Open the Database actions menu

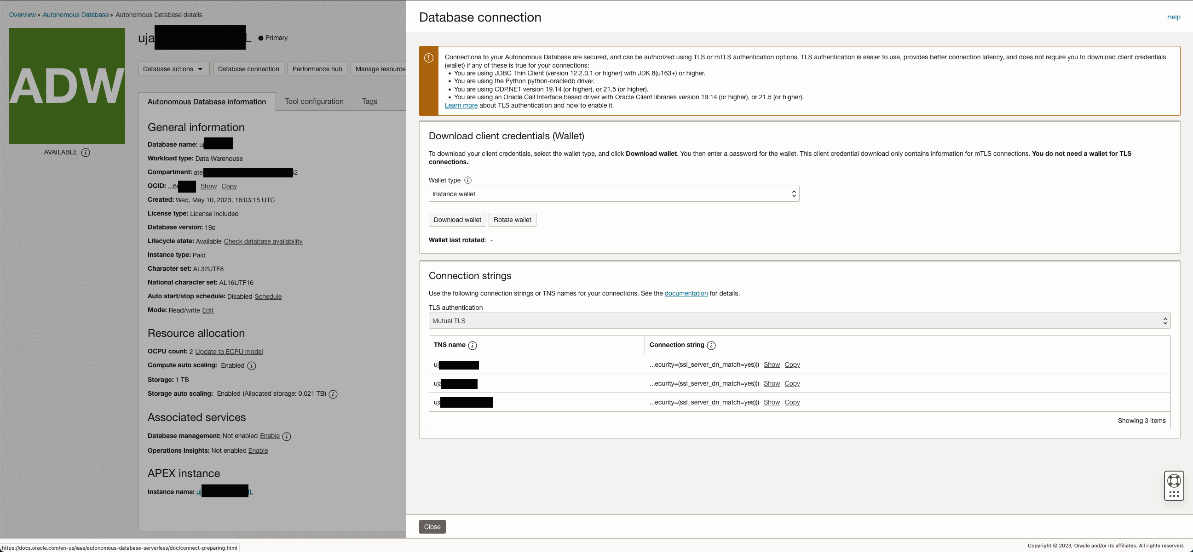[173, 68]
